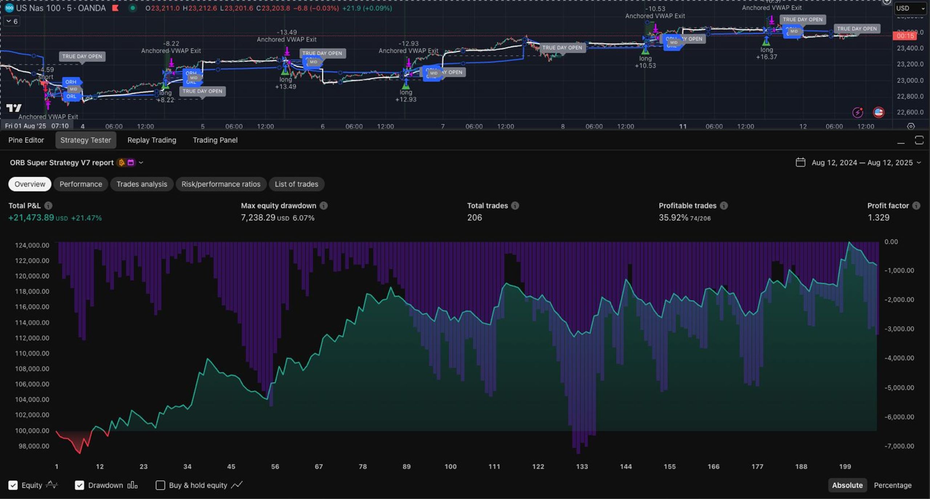Click the bar chart icon beside Drawdown
This screenshot has height=499, width=930.
pyautogui.click(x=132, y=485)
